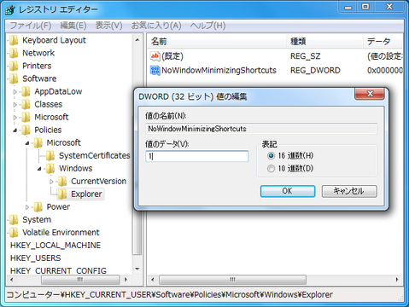
Task: Expand the Power tree node
Action: pos(27,207)
